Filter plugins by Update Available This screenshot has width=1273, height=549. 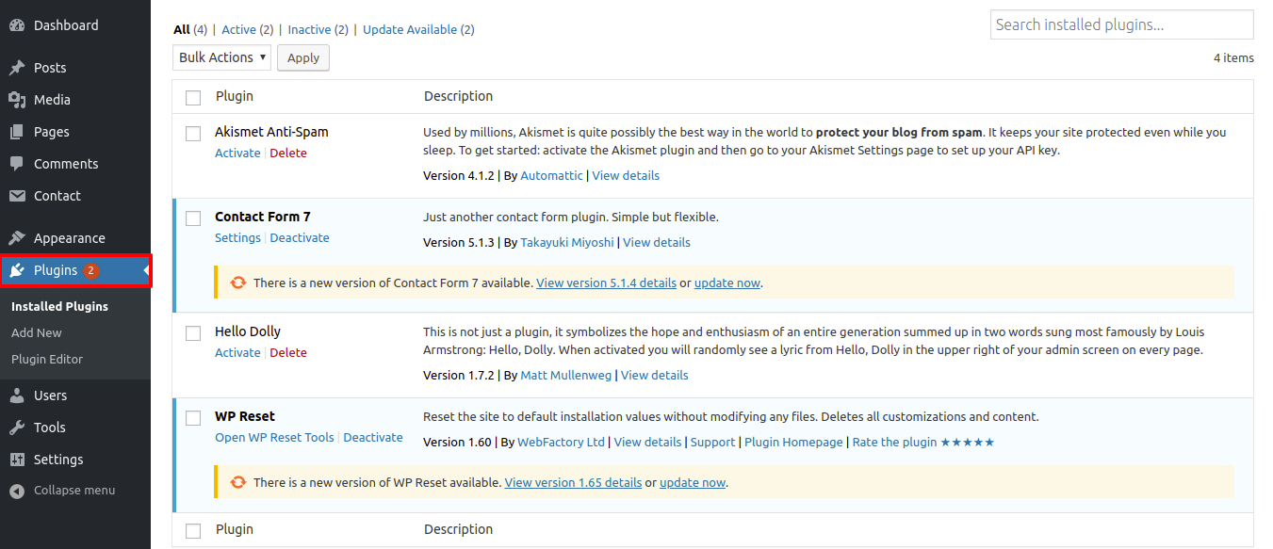(x=410, y=30)
